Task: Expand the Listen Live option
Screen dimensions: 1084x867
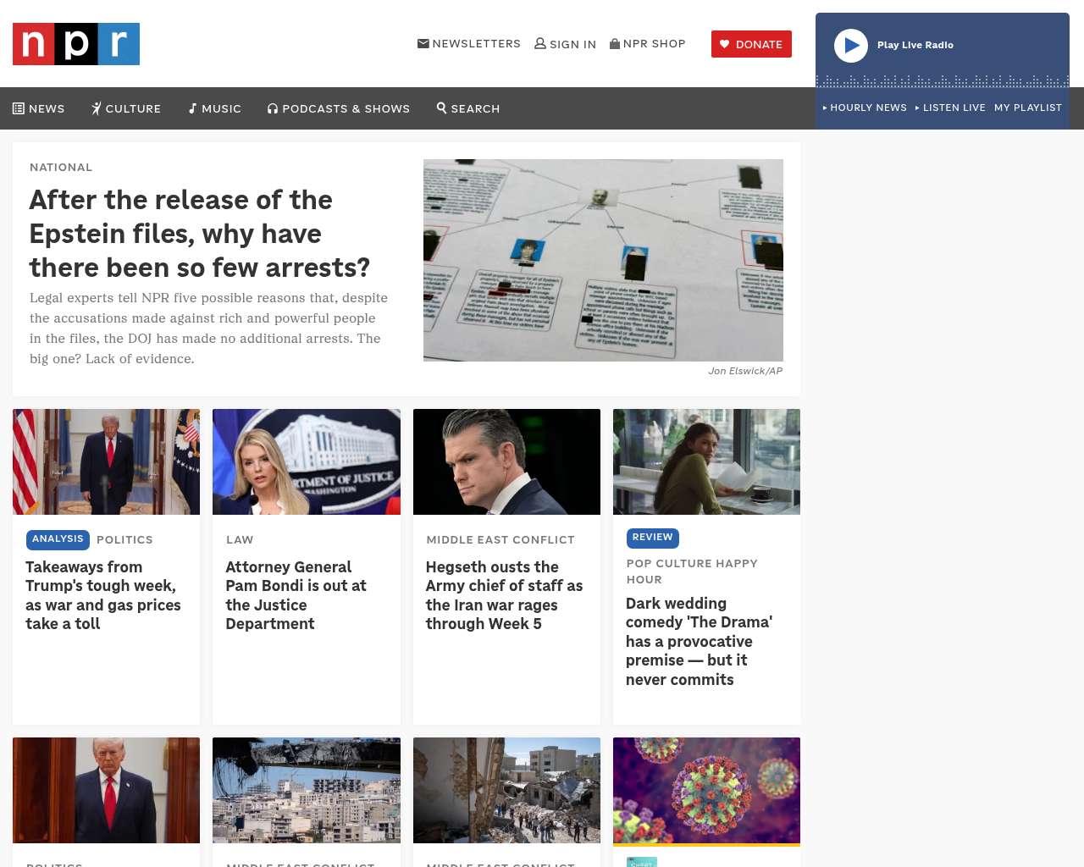Action: click(x=950, y=108)
